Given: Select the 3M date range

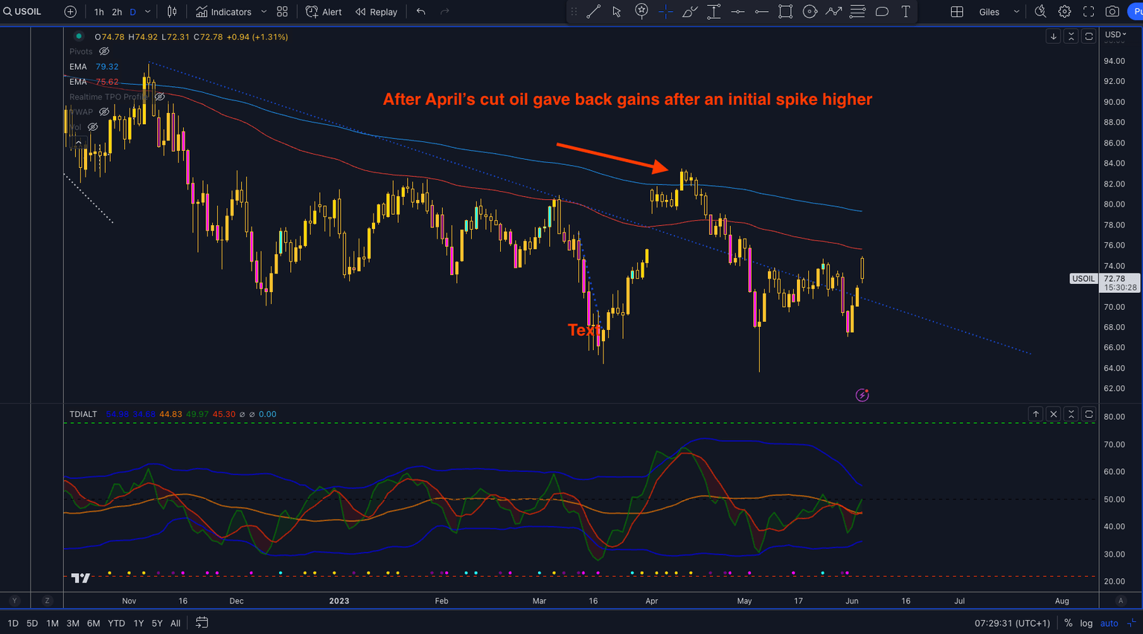Looking at the screenshot, I should [x=73, y=624].
